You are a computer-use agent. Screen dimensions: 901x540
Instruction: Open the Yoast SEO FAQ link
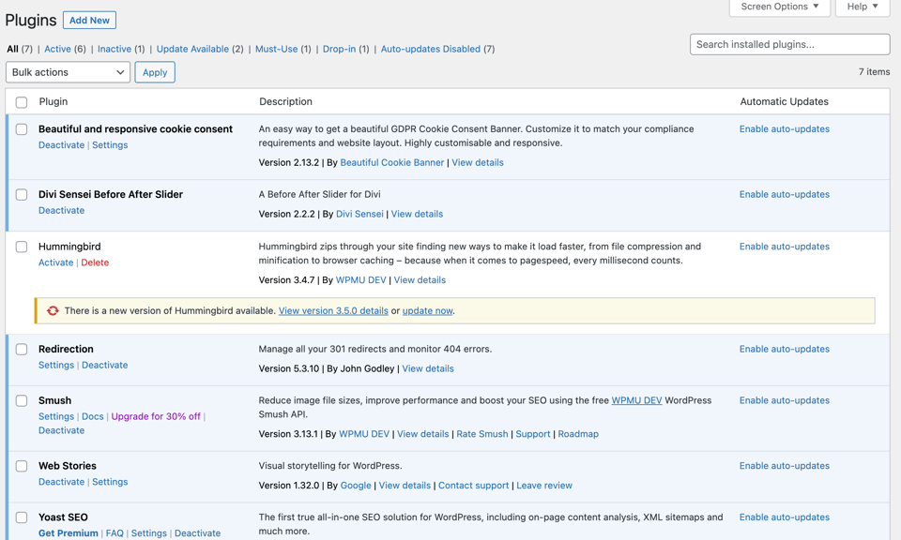click(x=115, y=533)
